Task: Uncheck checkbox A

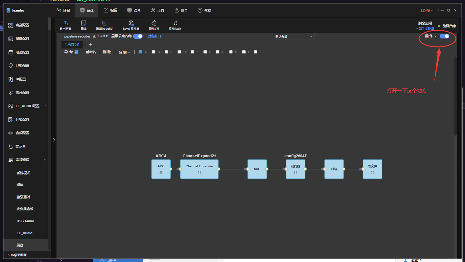Action: tap(140, 52)
